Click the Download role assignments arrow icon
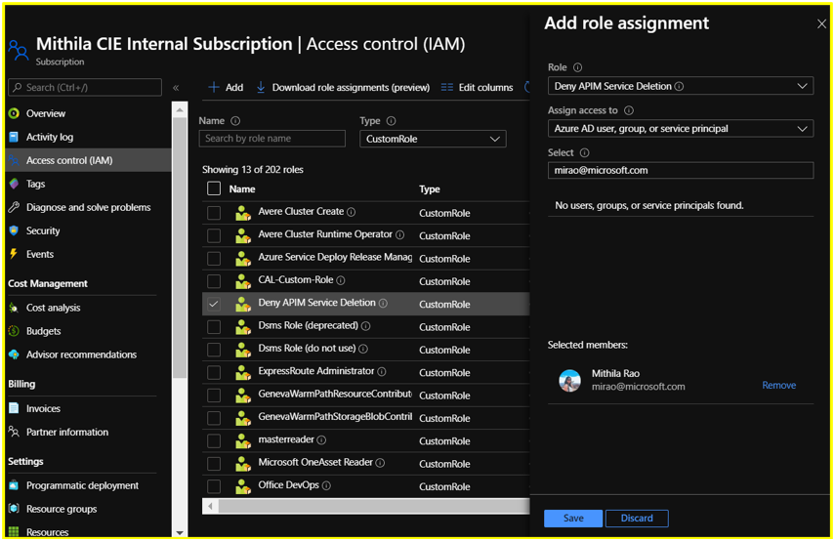The width and height of the screenshot is (835, 542). tap(261, 87)
